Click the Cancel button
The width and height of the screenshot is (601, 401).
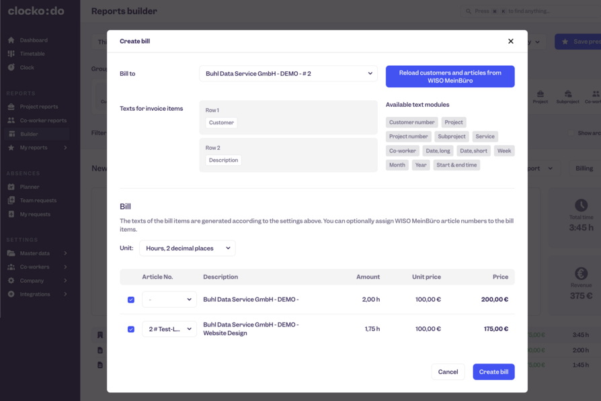[x=448, y=372]
